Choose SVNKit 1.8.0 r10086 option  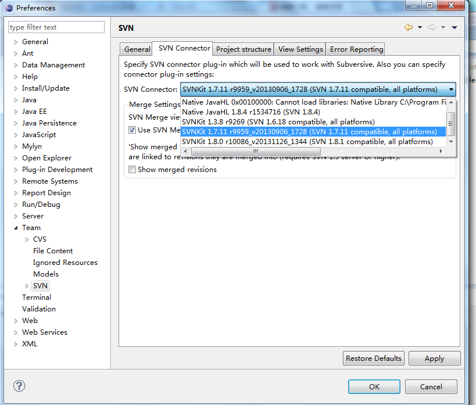pos(313,141)
